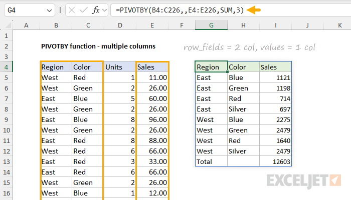Select pivot value 1640 for West Red
This screenshot has width=351, height=200.
pyautogui.click(x=276, y=140)
